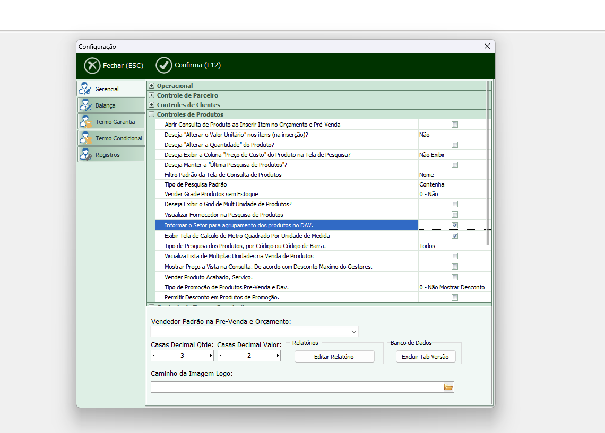Click the Caminho da Imagem Logo field
Image resolution: width=605 pixels, height=433 pixels.
[x=296, y=387]
